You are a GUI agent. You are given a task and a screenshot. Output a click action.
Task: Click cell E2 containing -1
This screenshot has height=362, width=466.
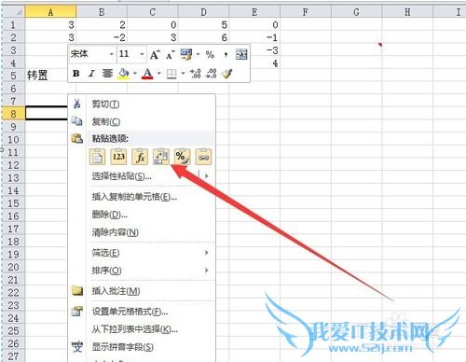pos(254,37)
